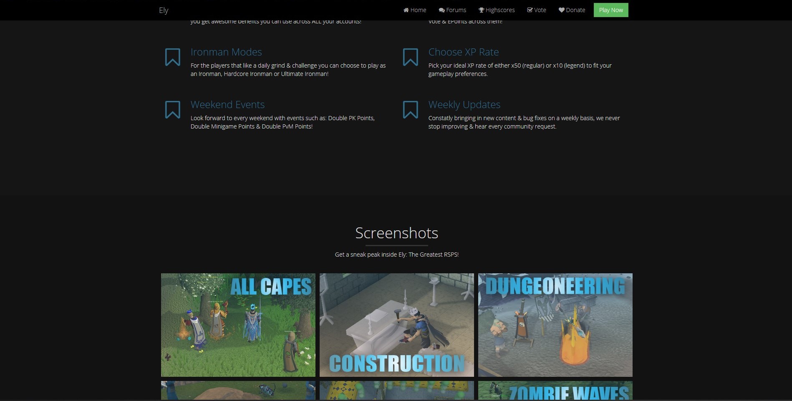Open the Ely homepage via the site logo
792x401 pixels.
click(163, 10)
